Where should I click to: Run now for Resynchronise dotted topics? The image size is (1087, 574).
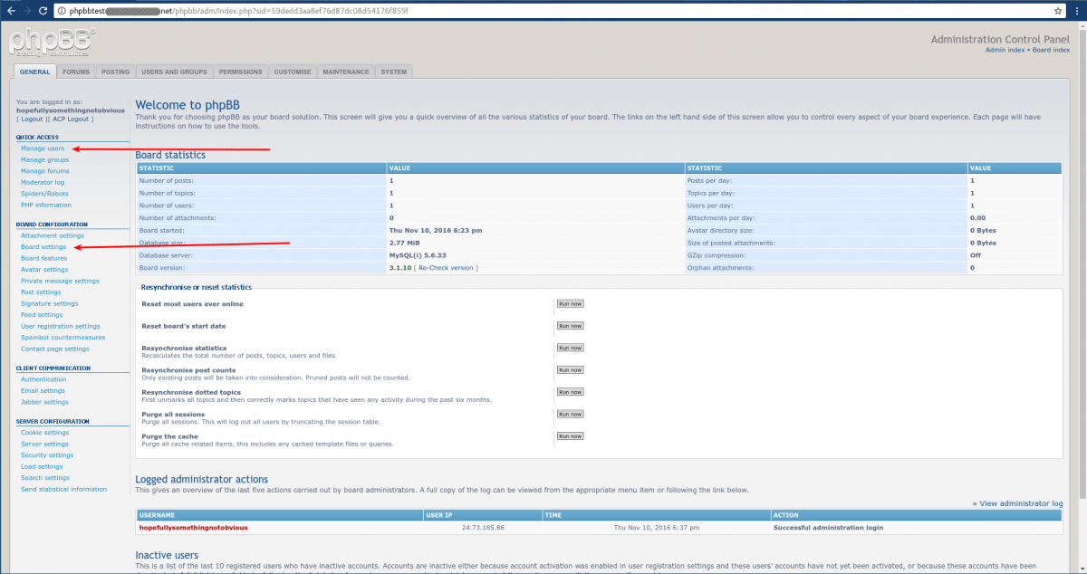(x=570, y=392)
